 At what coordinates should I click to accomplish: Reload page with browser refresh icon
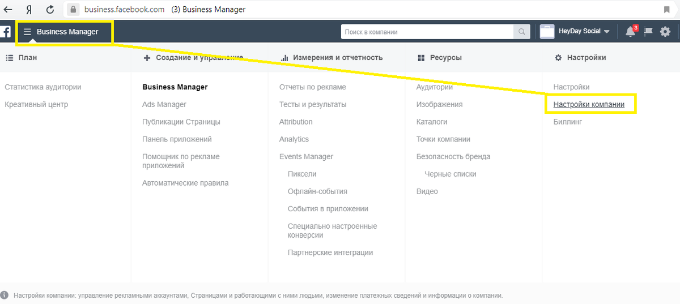[x=50, y=10]
